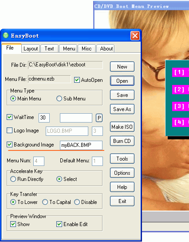Open the Options button
Viewport: 189px width, 242px height.
tap(122, 173)
